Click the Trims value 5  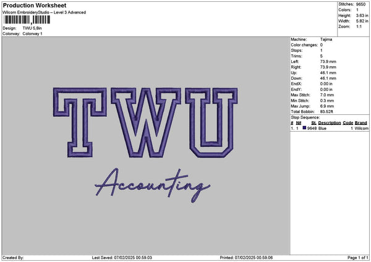point(322,56)
